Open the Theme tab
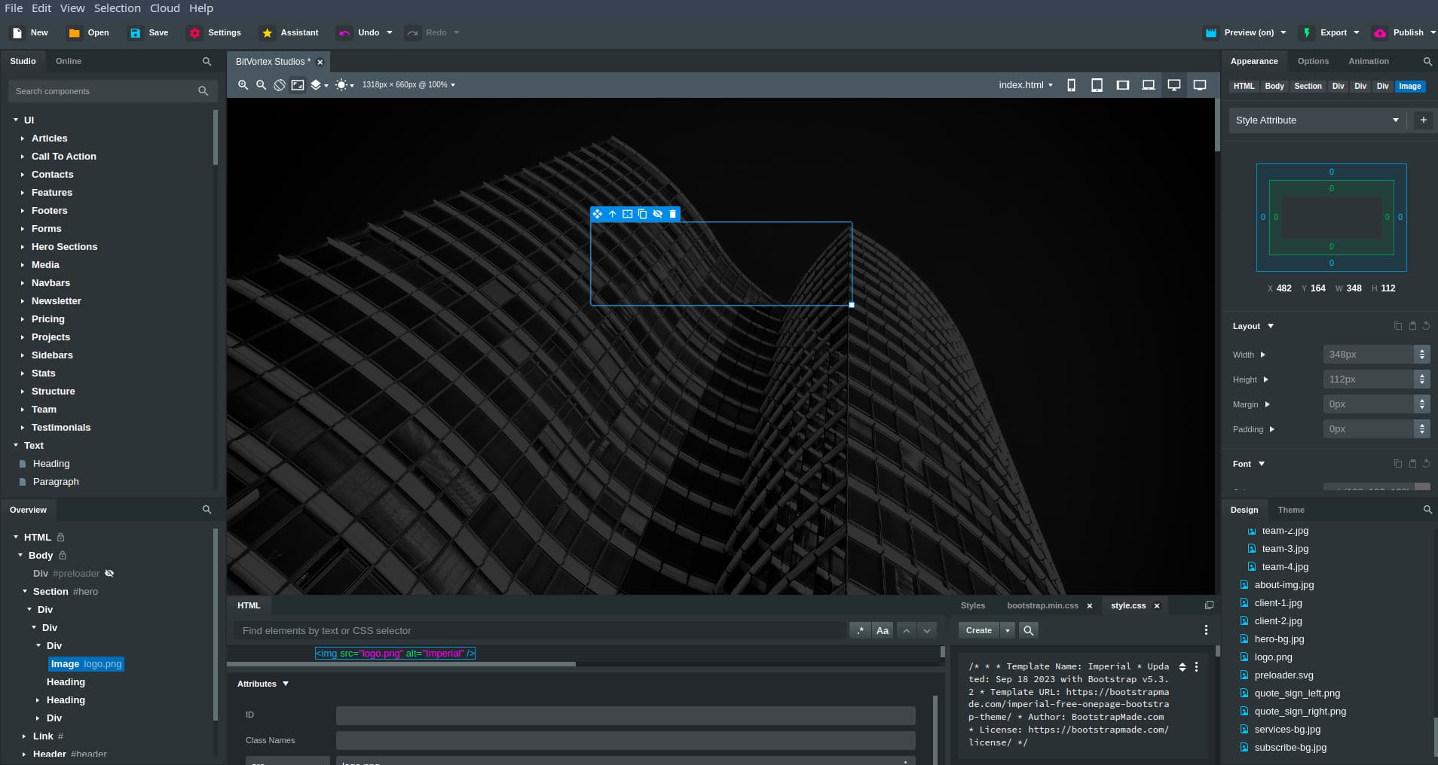Image resolution: width=1438 pixels, height=765 pixels. [1291, 510]
